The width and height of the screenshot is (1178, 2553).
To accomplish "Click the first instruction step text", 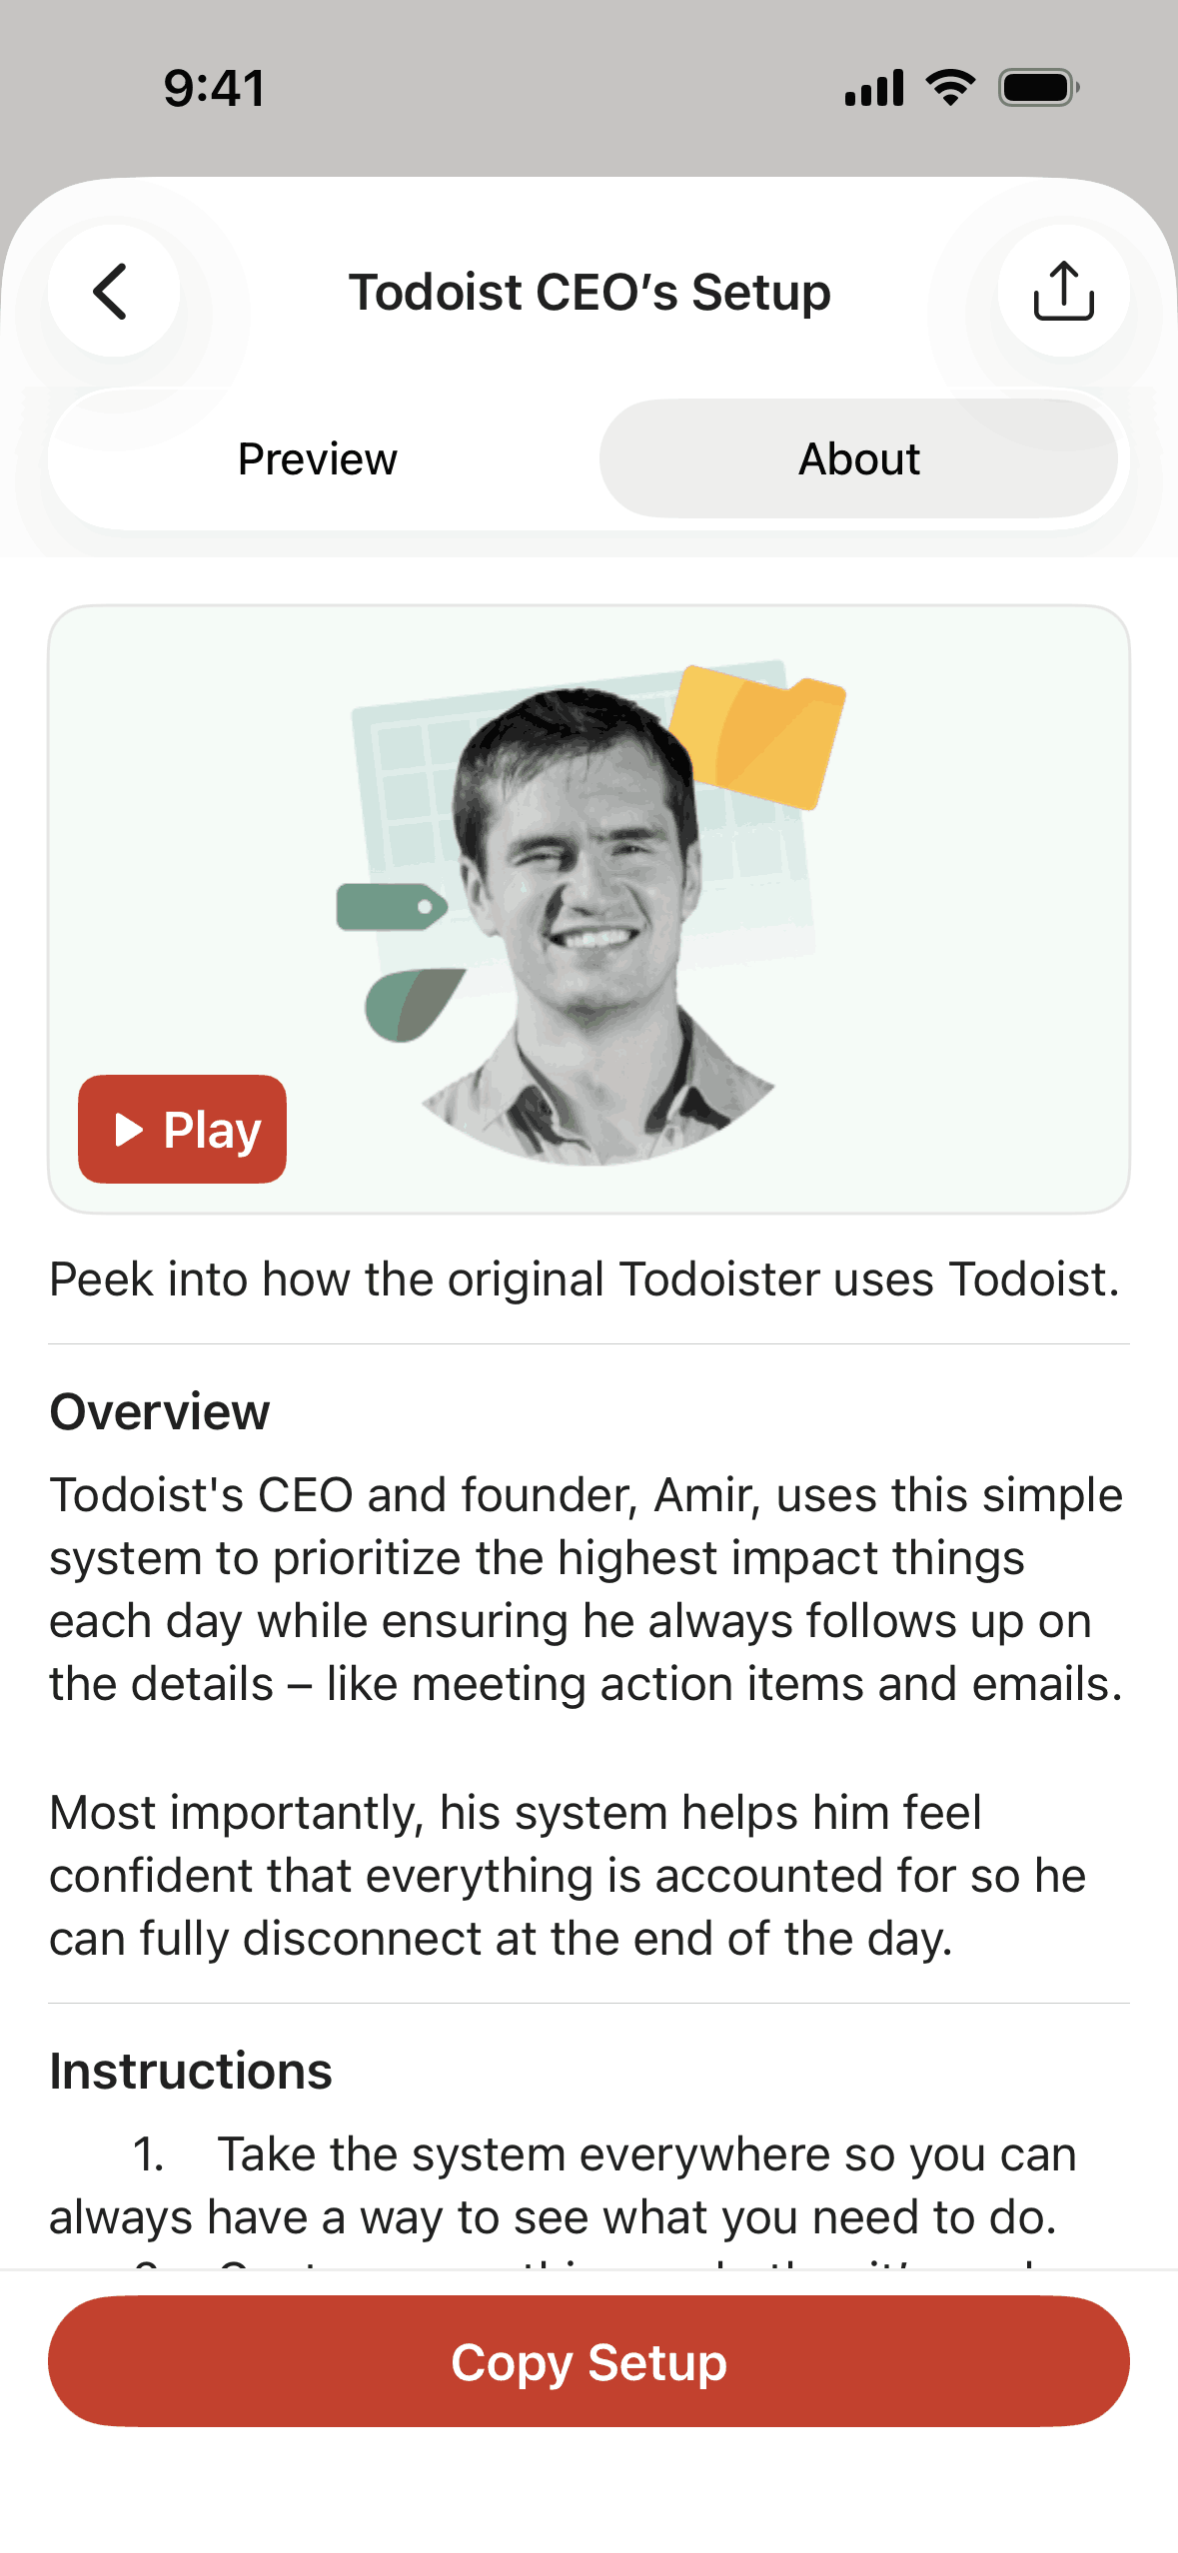I will (x=599, y=2185).
